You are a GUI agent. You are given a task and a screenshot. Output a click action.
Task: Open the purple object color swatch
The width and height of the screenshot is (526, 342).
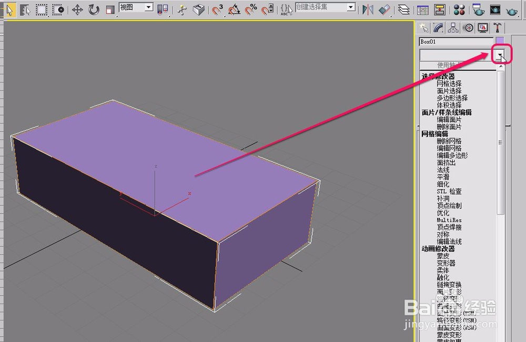[x=500, y=41]
